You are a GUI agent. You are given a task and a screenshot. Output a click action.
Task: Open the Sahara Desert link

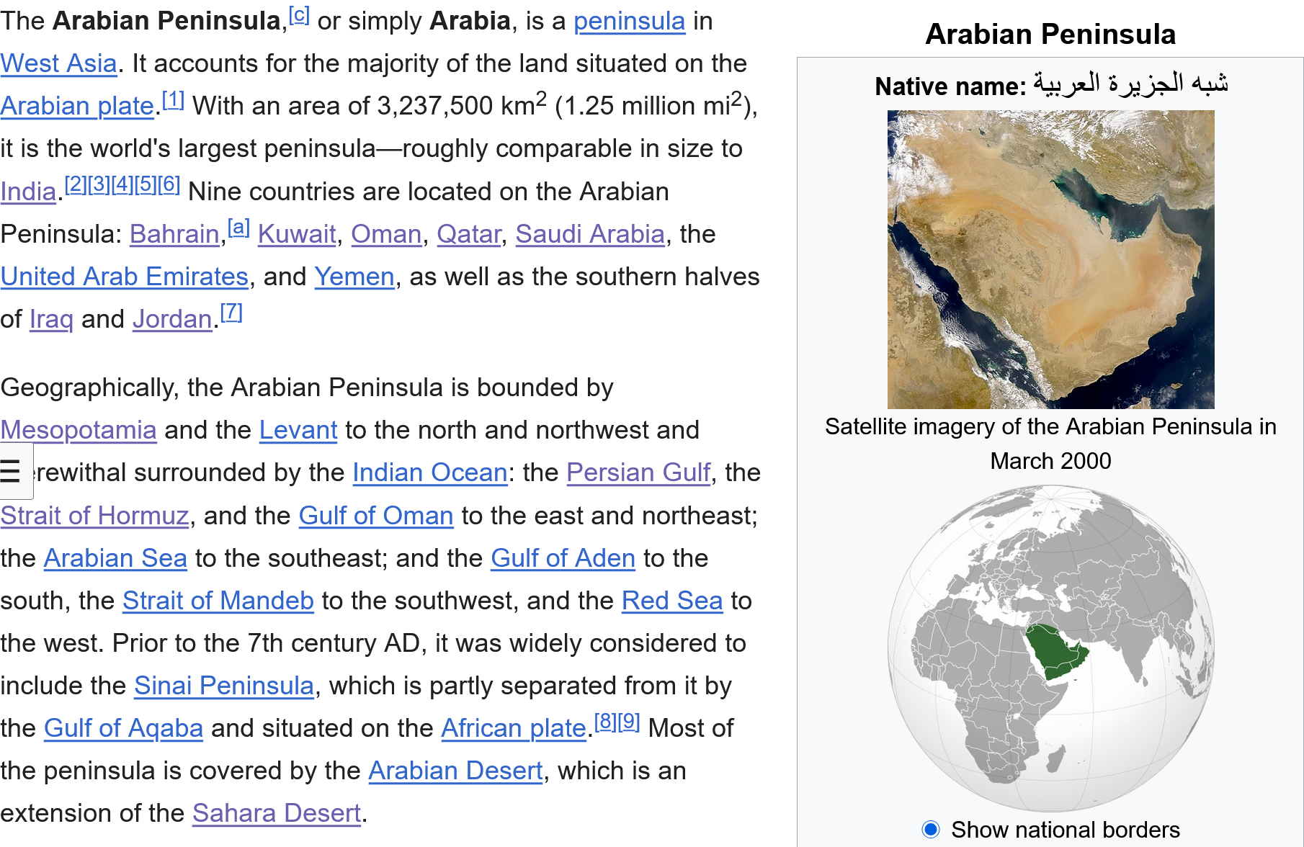tap(276, 813)
